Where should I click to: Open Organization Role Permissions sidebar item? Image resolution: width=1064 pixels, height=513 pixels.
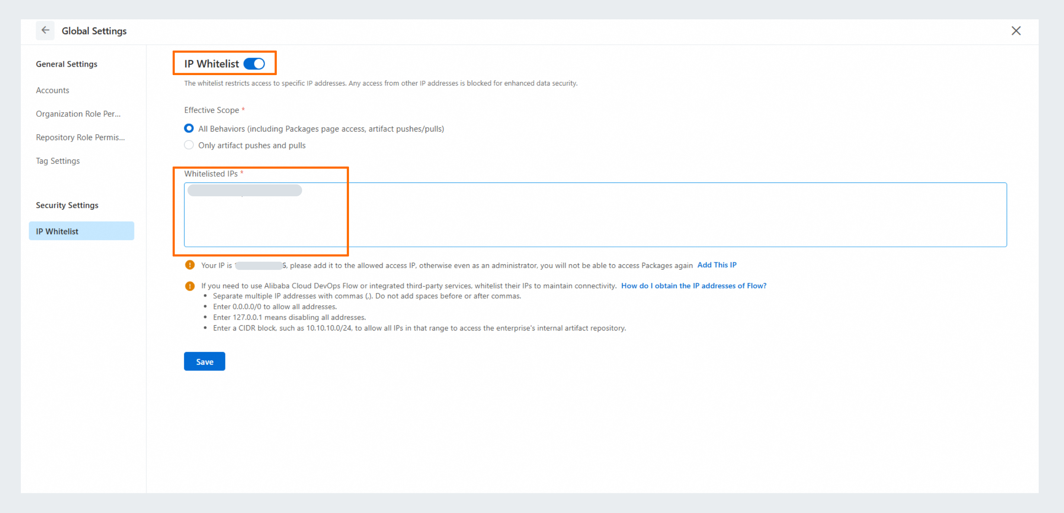78,113
